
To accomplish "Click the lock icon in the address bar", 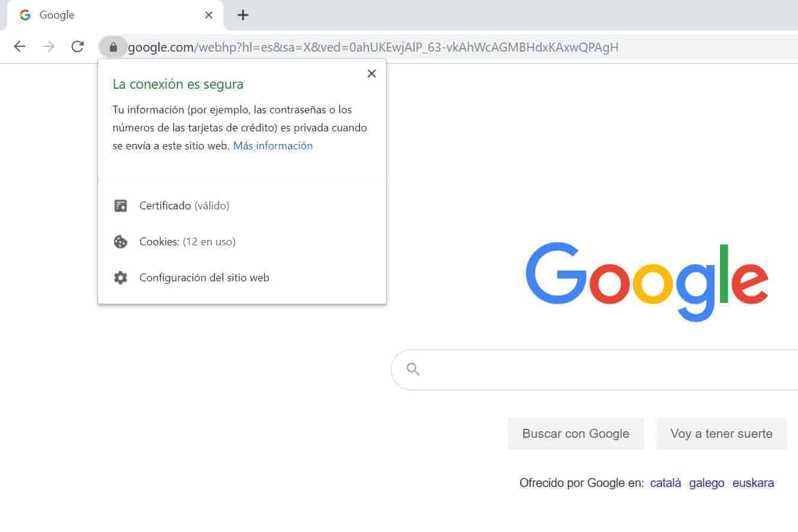I will tap(113, 47).
